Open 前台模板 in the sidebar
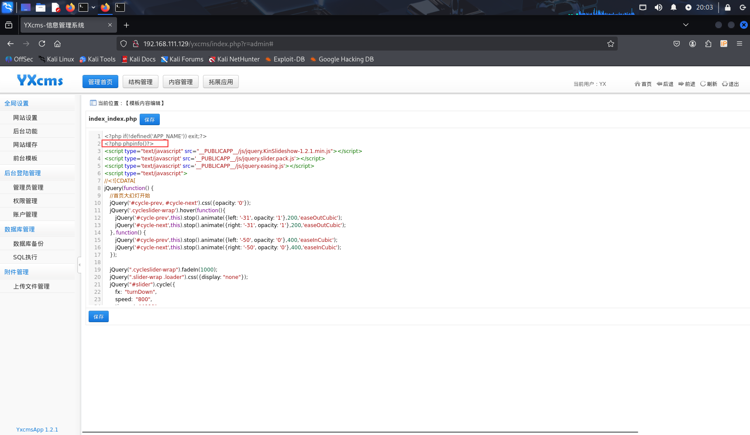Image resolution: width=750 pixels, height=435 pixels. click(x=25, y=158)
